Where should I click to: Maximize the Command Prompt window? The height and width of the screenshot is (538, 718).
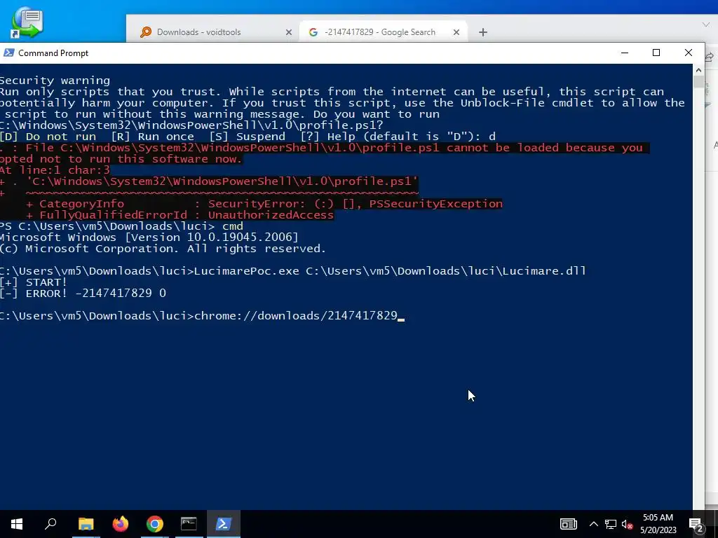click(656, 53)
